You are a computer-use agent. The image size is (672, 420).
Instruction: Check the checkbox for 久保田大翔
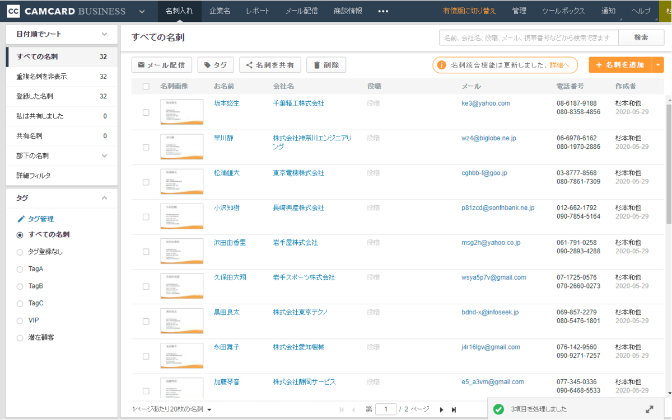146,286
